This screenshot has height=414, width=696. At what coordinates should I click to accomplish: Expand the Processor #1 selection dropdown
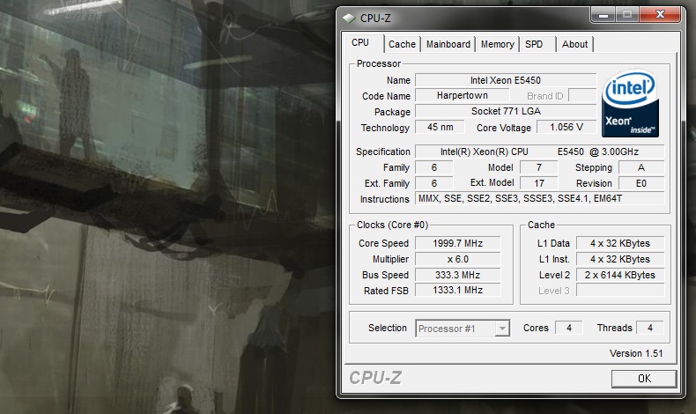(502, 329)
